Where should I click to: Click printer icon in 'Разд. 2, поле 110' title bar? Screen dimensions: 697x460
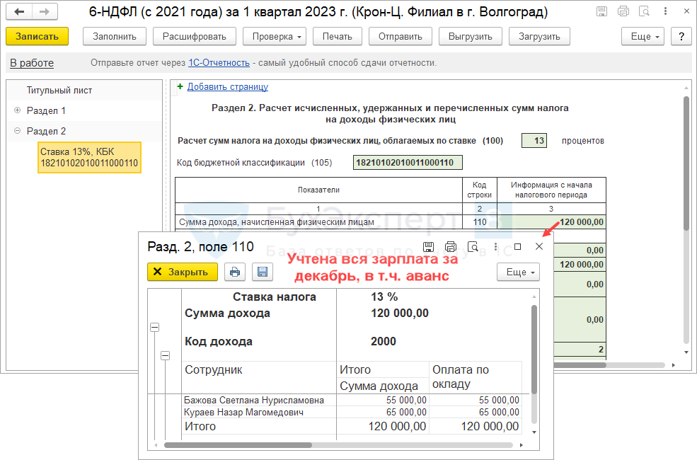coord(451,247)
